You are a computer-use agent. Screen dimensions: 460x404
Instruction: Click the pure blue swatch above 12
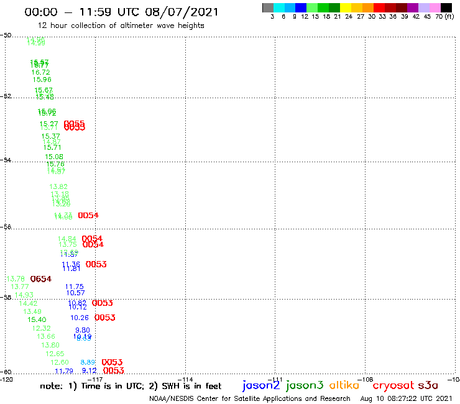click(x=301, y=7)
